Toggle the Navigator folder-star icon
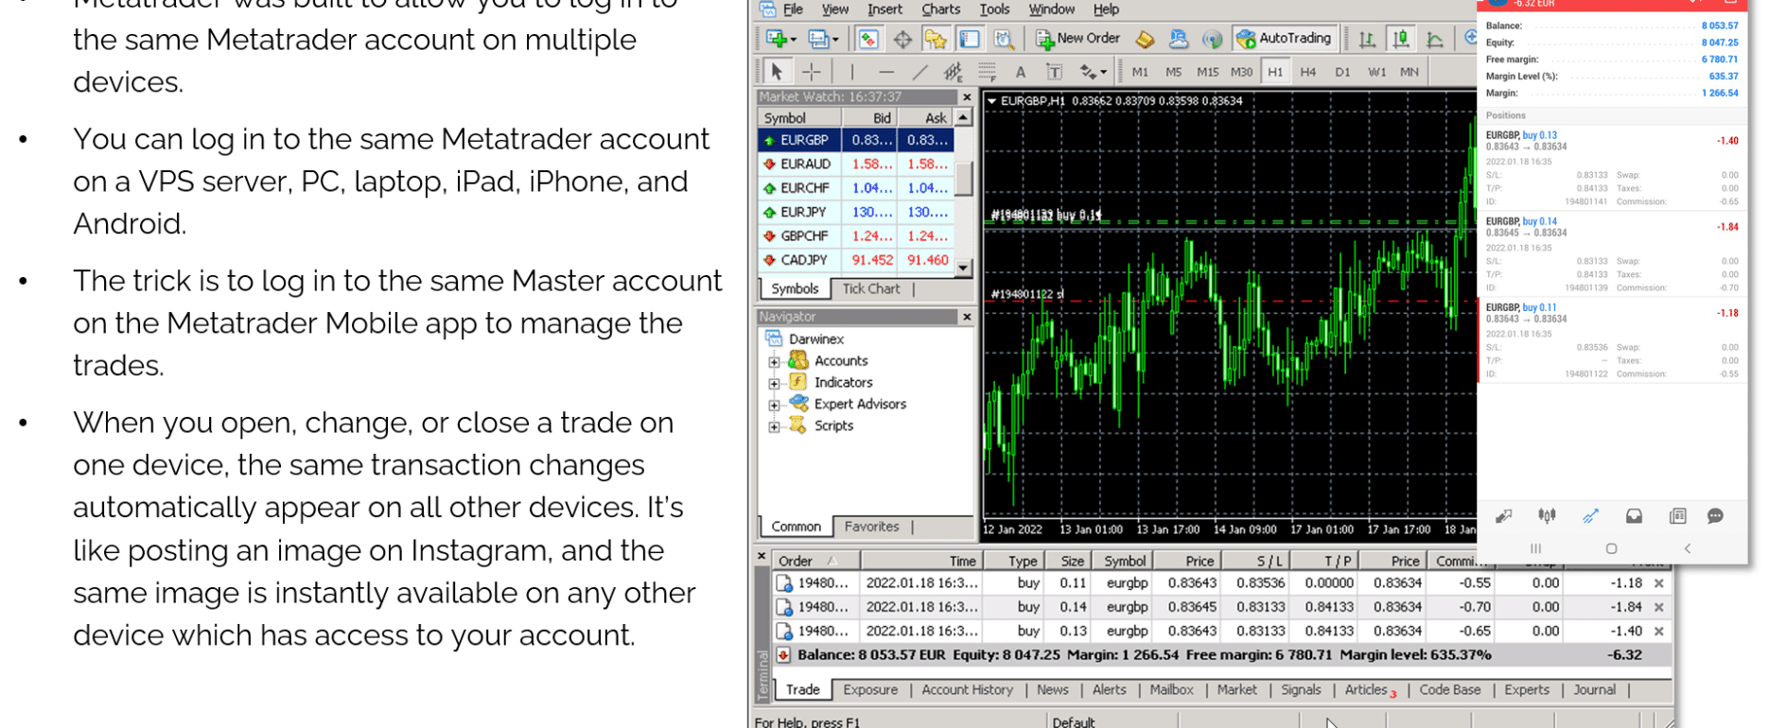Image resolution: width=1769 pixels, height=728 pixels. [936, 39]
